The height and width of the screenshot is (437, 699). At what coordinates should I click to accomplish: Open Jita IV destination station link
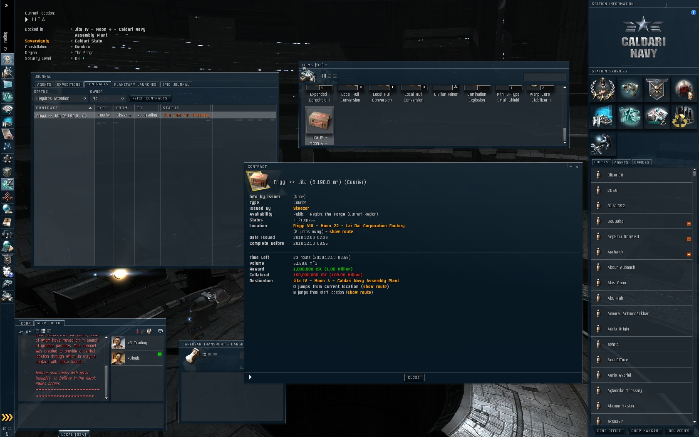[346, 281]
